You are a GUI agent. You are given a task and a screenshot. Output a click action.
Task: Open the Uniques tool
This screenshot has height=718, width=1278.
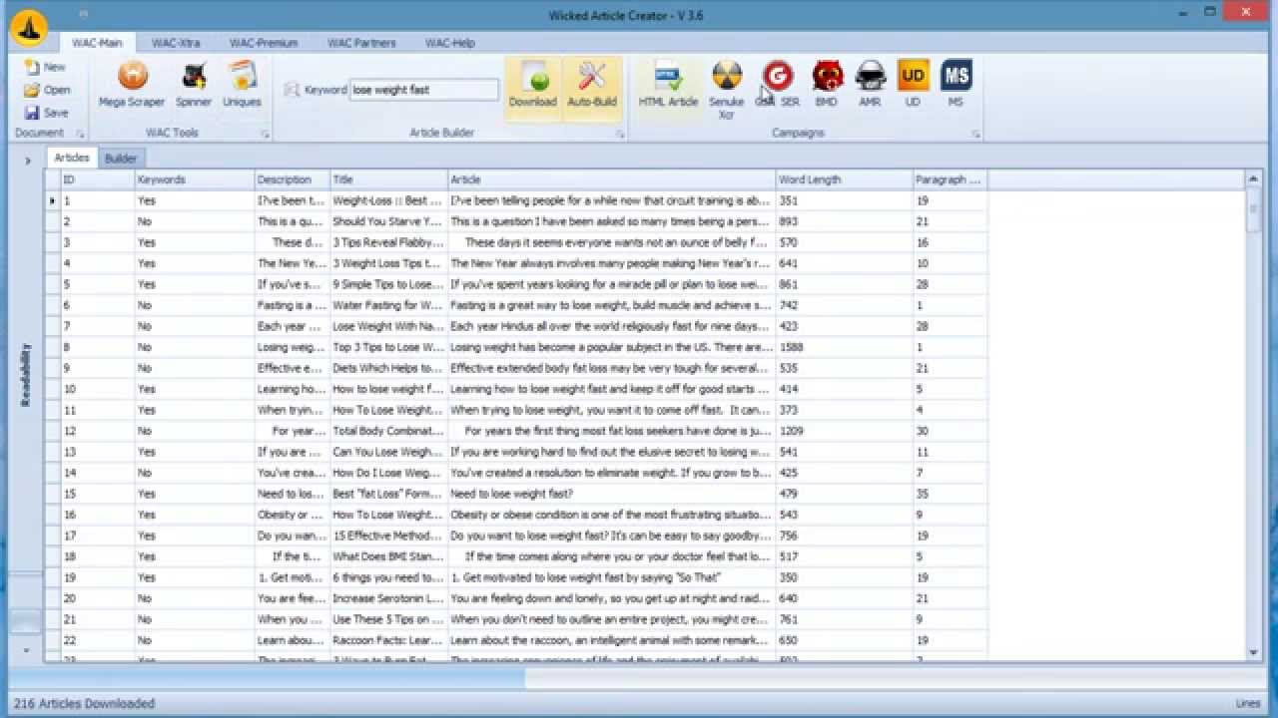point(242,85)
